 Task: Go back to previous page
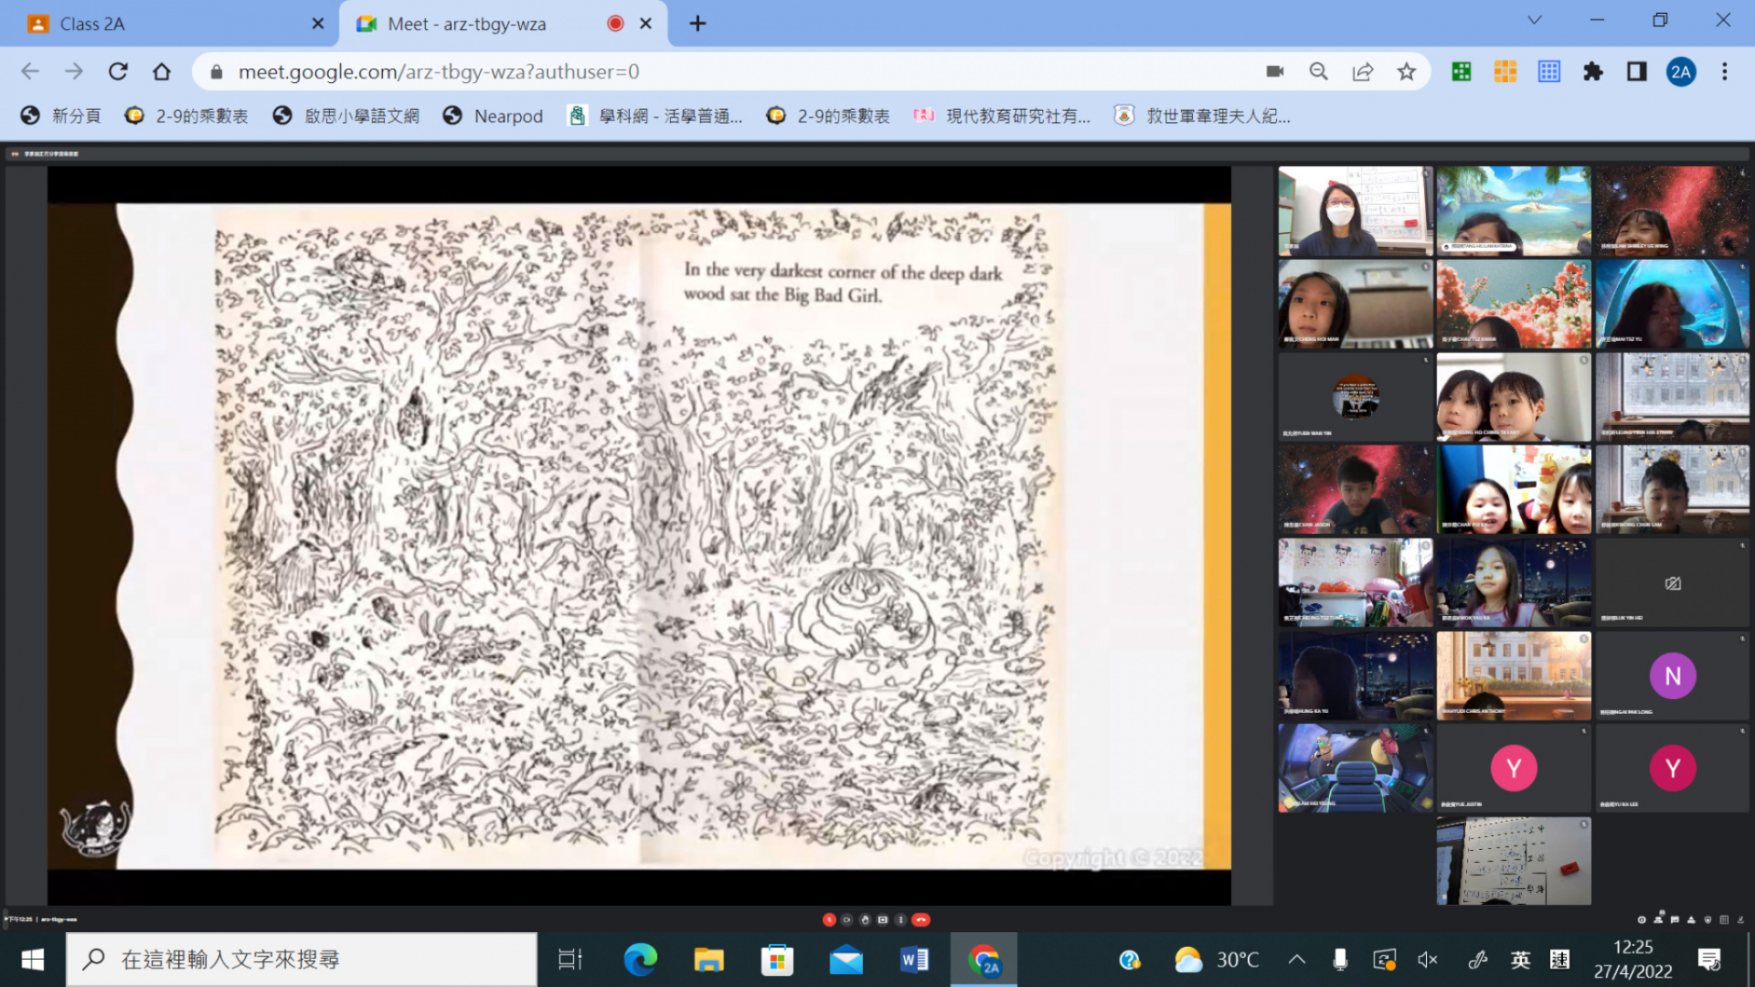tap(30, 71)
